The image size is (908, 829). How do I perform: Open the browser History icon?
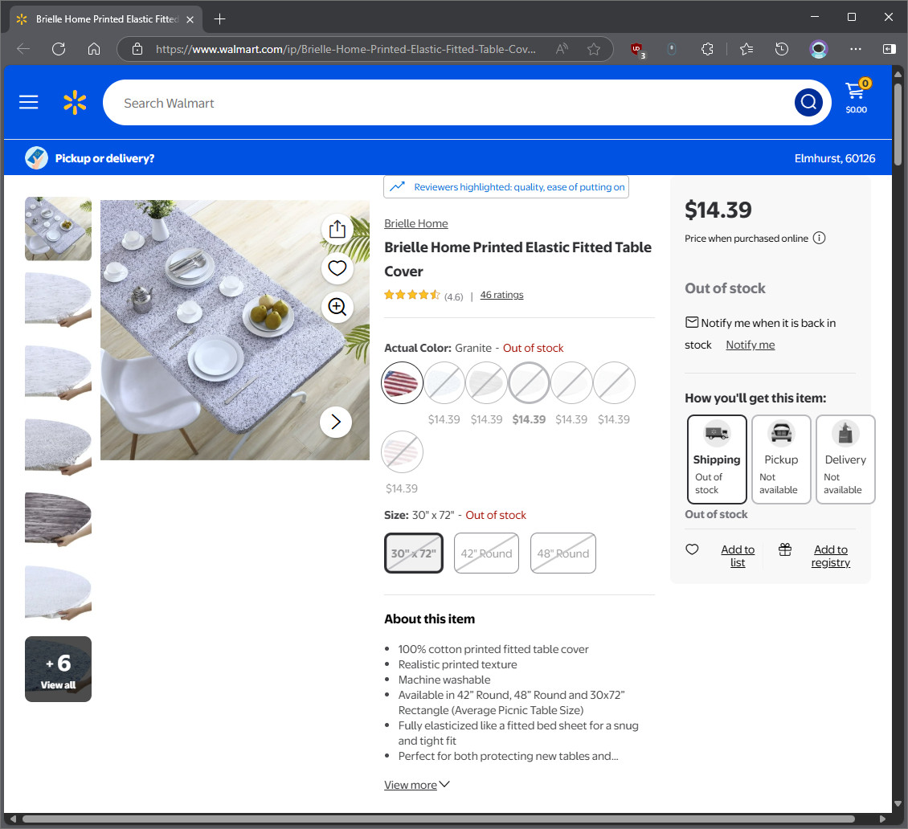782,49
